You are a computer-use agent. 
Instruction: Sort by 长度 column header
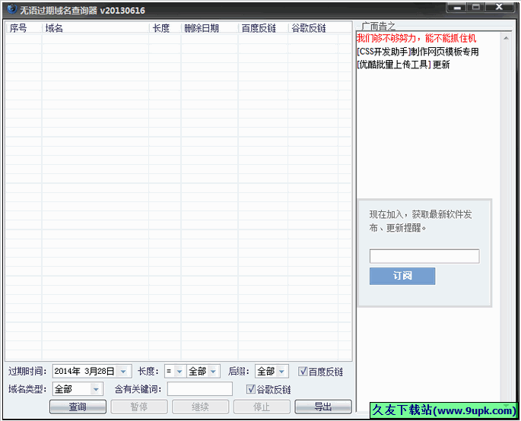point(165,28)
